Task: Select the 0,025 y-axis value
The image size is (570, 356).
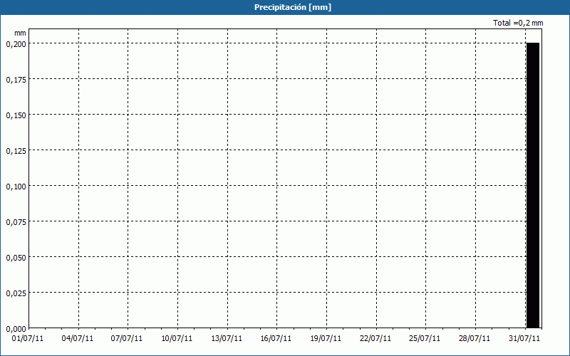Action: 16,293
